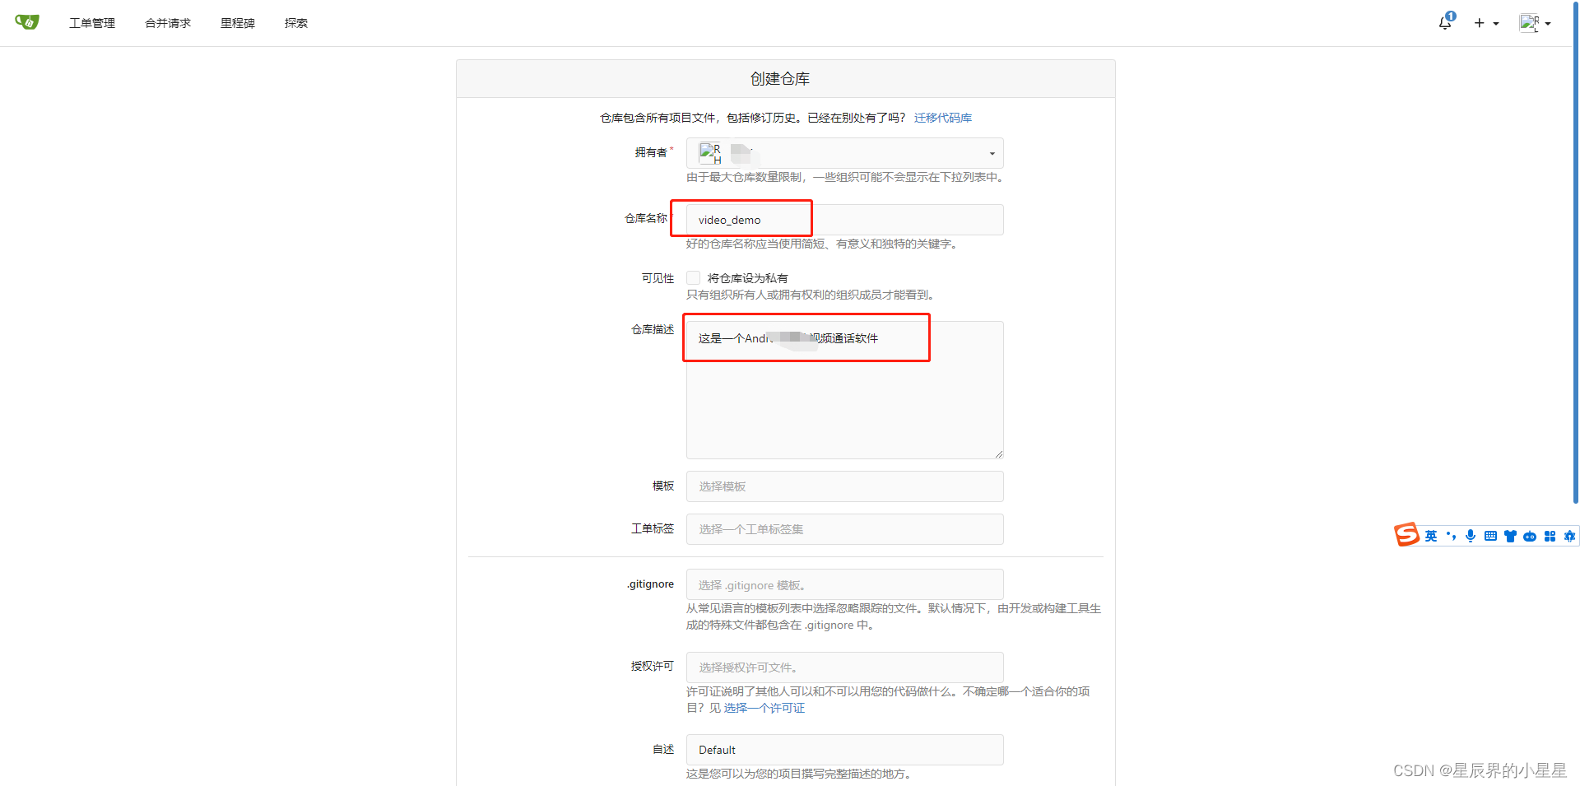Expand the 拥有者 owner dropdown
This screenshot has width=1580, height=786.
991,153
